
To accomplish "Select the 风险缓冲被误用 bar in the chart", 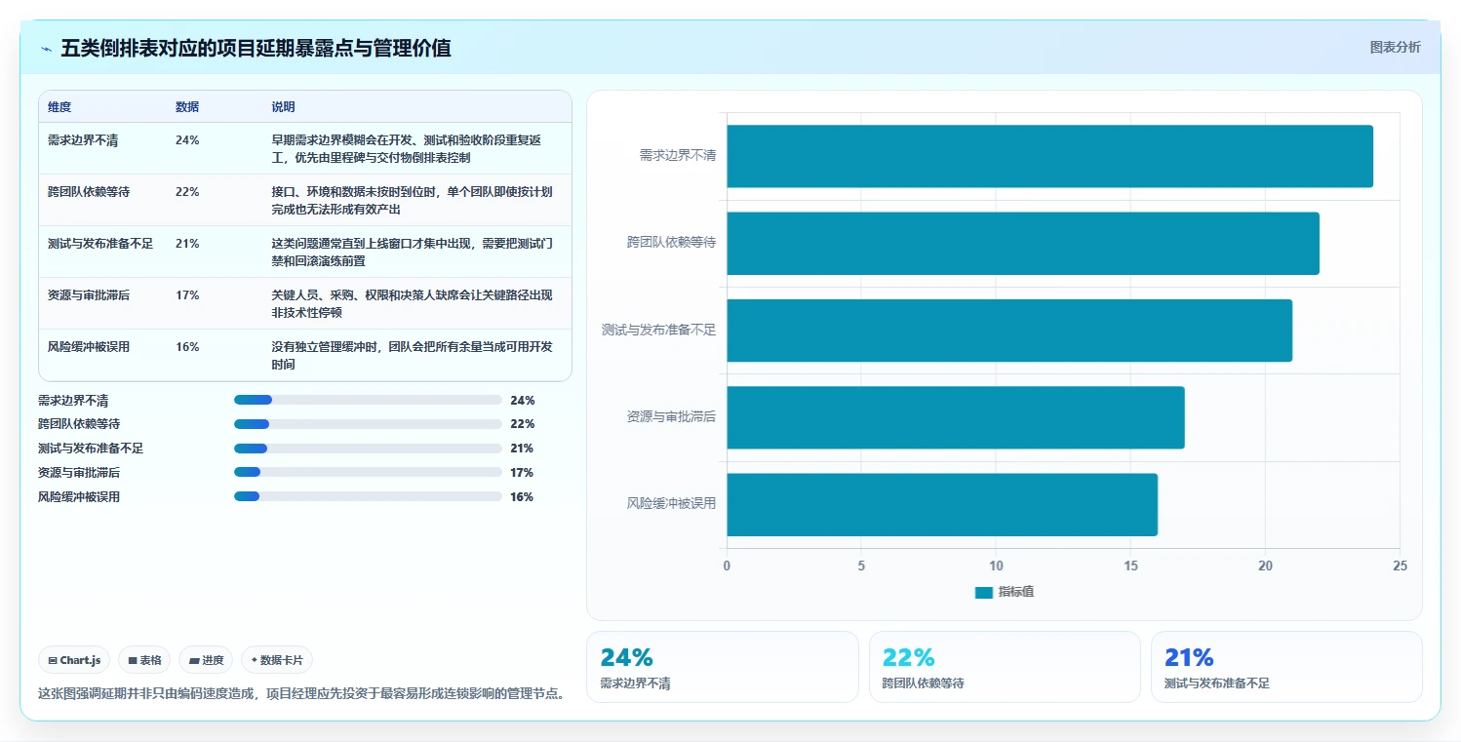I will point(942,504).
